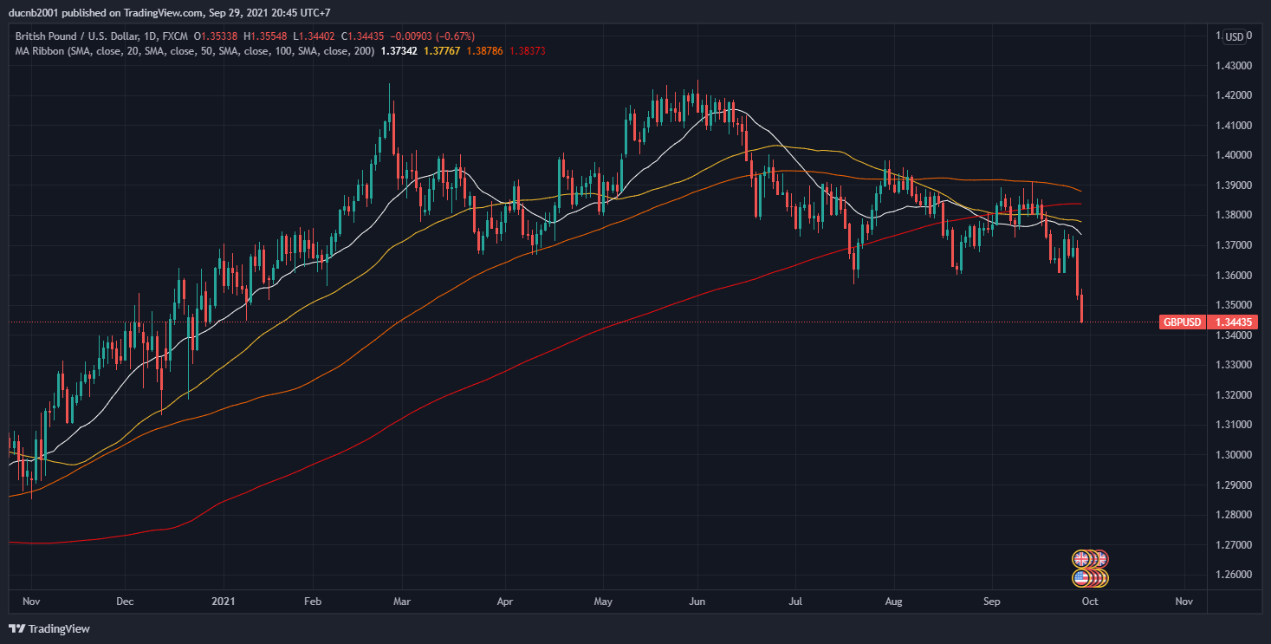This screenshot has height=644, width=1271.
Task: Click the 'Jun' label on the time axis
Action: 697,601
